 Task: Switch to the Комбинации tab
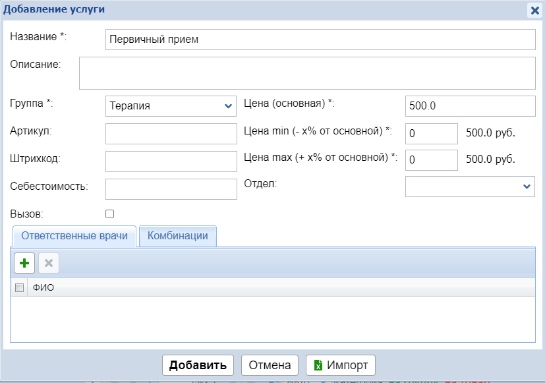[178, 236]
